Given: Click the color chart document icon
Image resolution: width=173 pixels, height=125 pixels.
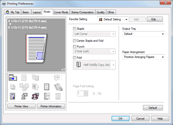Looking at the screenshot, I should point(12,96).
